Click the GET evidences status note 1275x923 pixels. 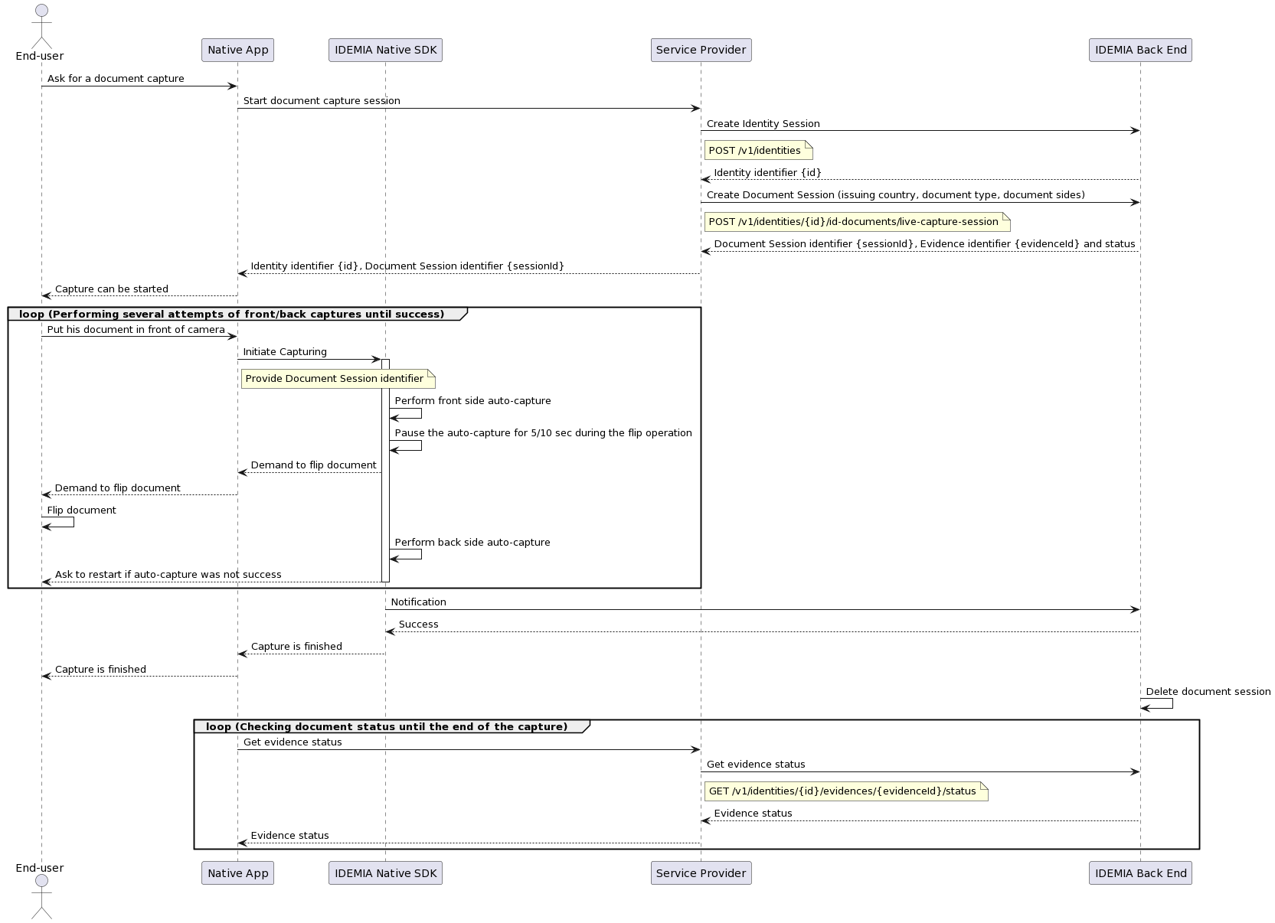point(846,791)
